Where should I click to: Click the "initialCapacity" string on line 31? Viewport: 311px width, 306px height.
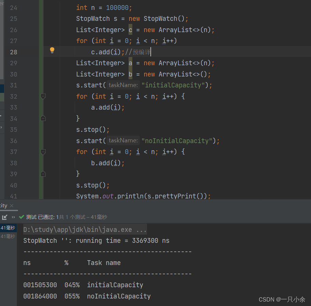pos(173,85)
